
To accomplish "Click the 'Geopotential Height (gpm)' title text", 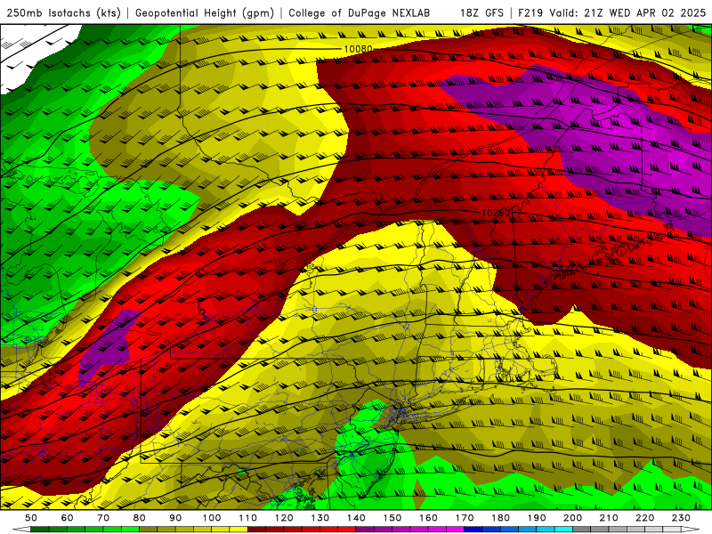I will click(205, 12).
